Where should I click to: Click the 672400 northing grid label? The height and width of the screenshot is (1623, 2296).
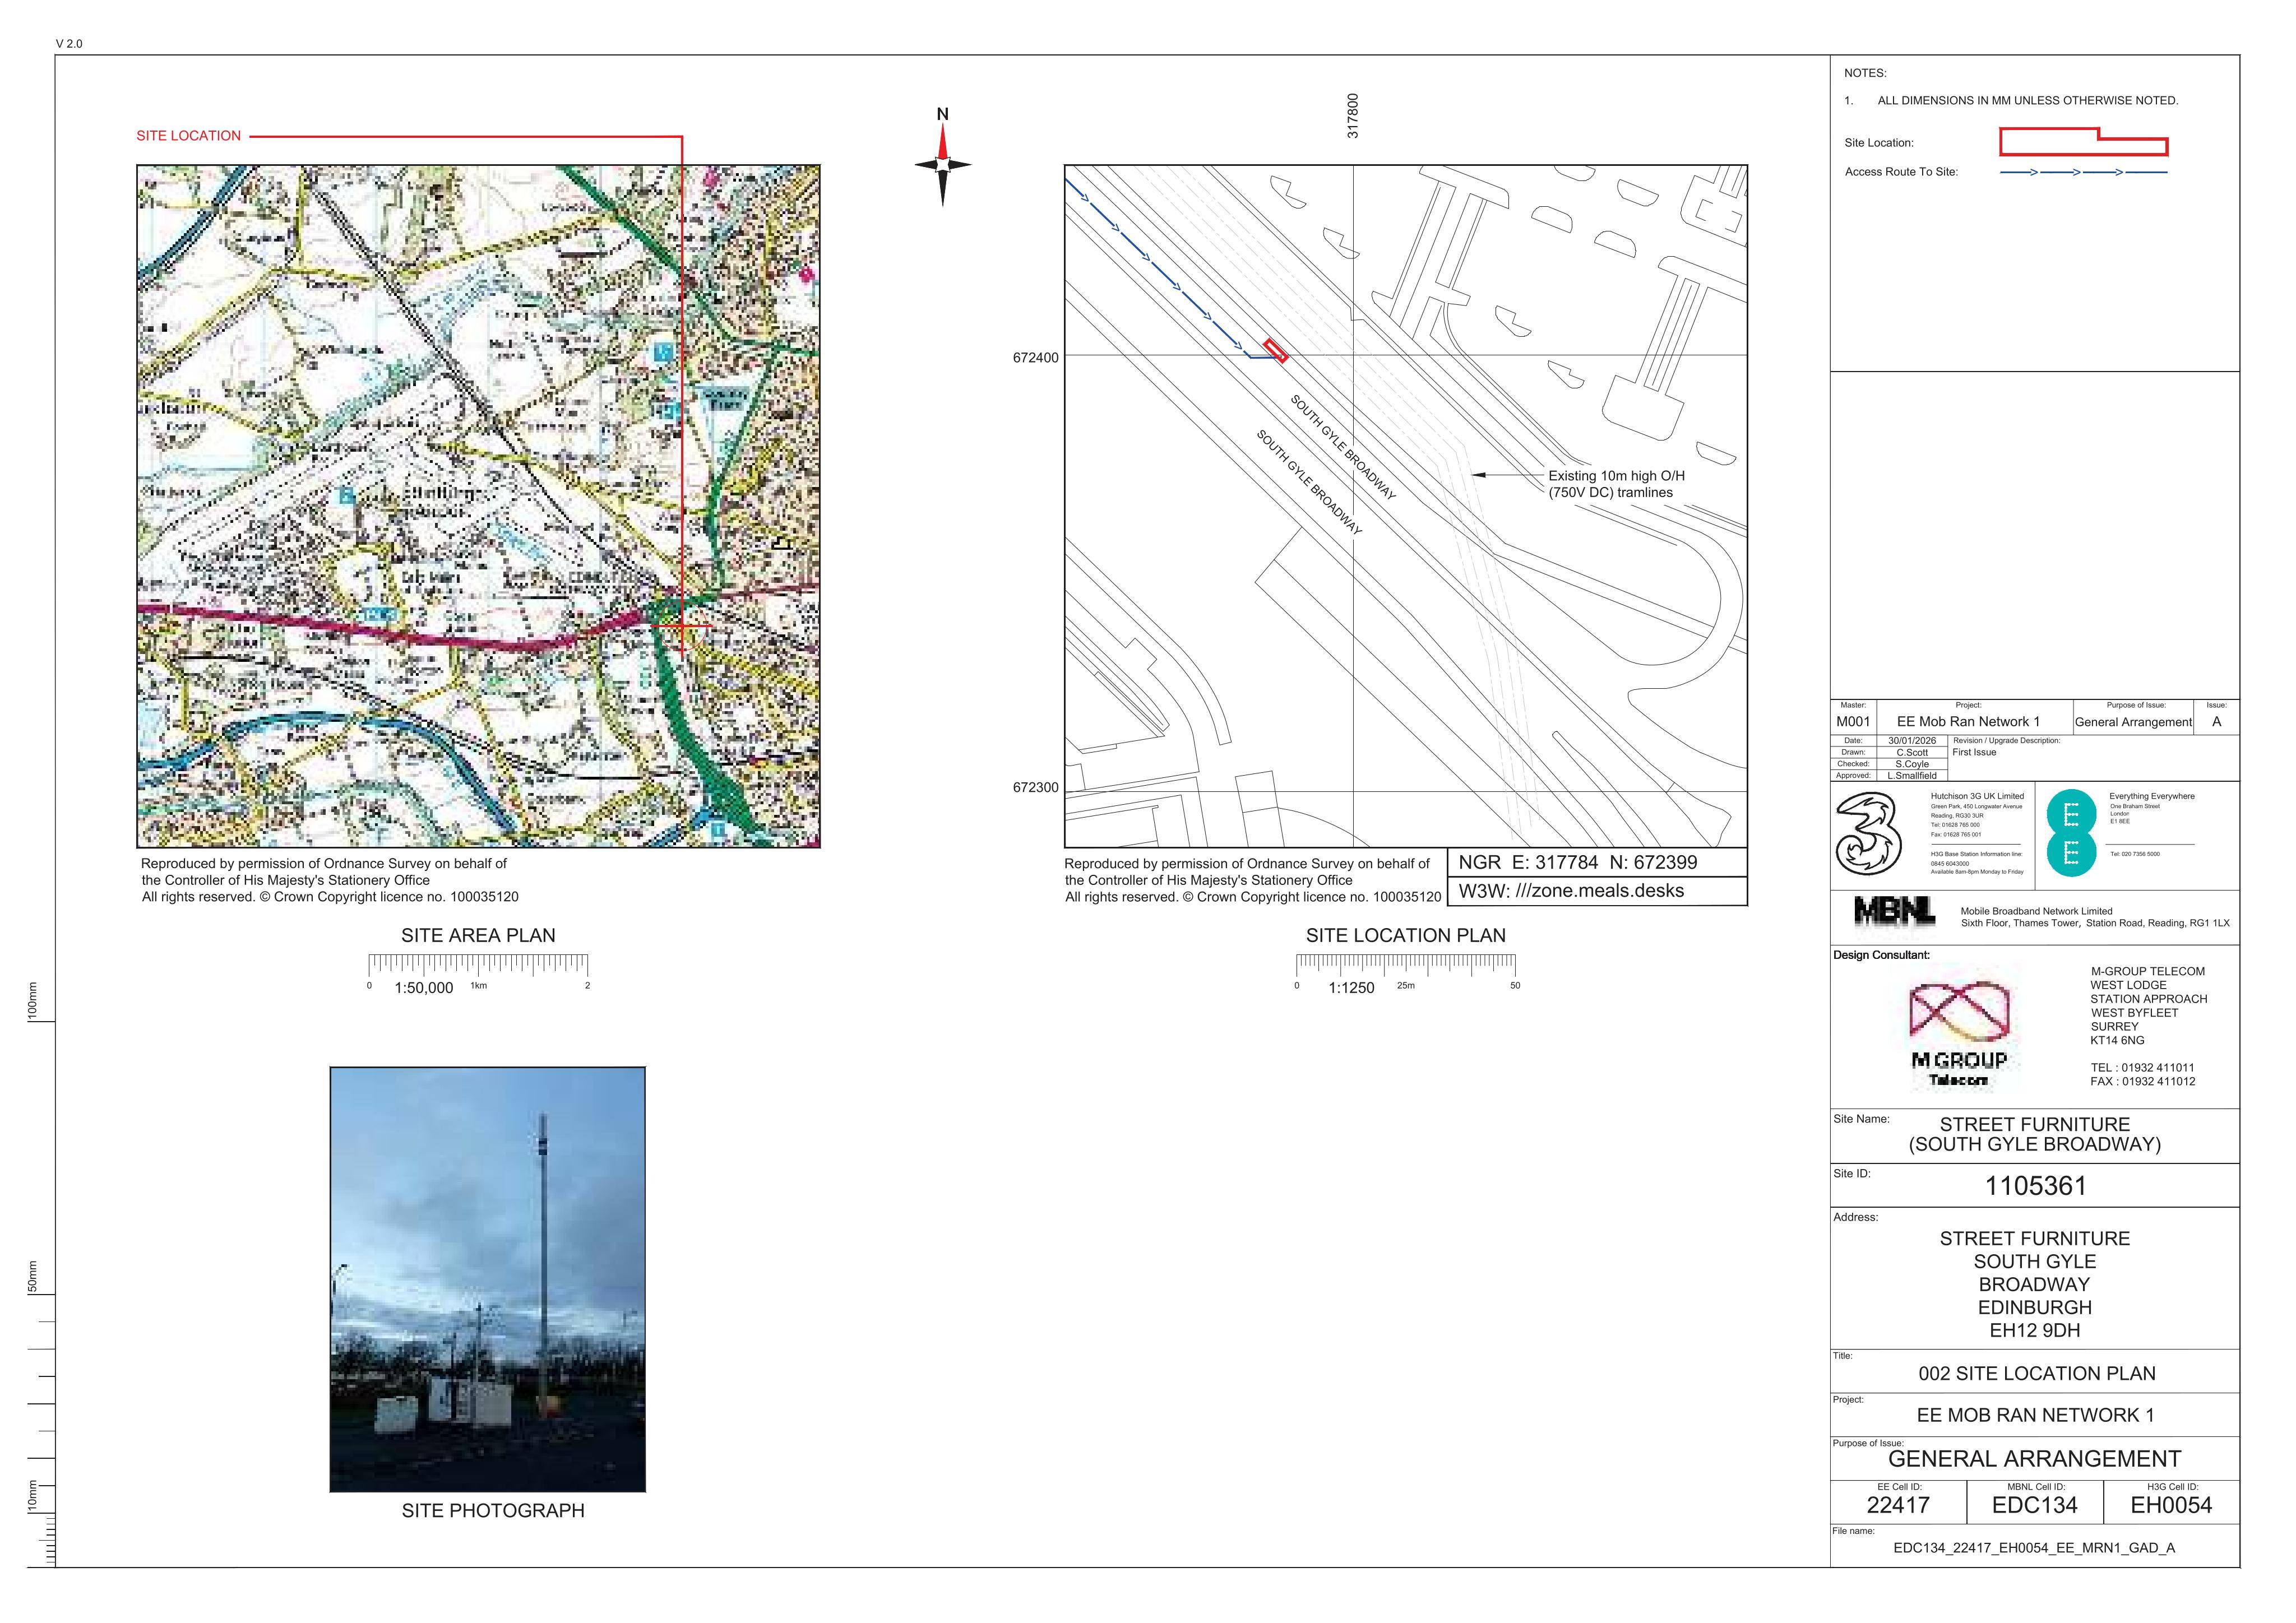pos(1035,358)
